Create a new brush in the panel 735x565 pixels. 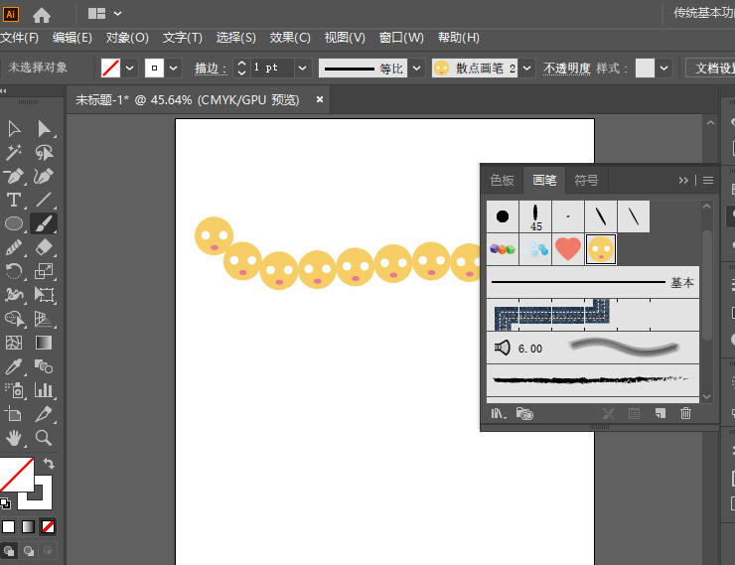660,414
